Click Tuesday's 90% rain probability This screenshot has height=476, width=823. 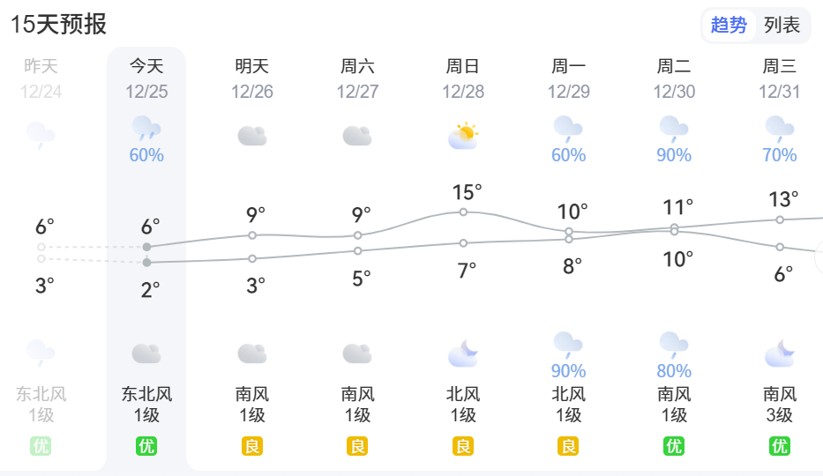pos(674,155)
